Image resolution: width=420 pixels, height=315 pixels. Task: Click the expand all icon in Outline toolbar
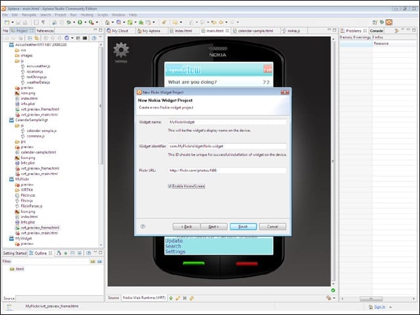(79, 253)
